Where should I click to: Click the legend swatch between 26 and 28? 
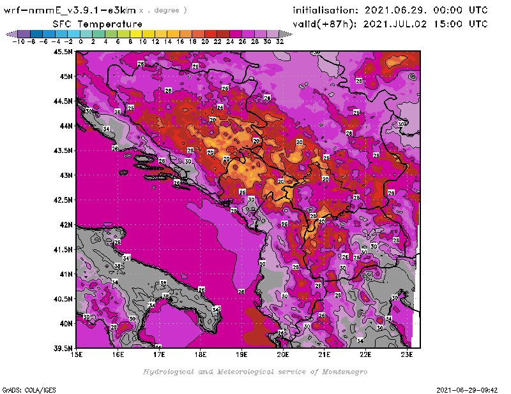[x=248, y=34]
